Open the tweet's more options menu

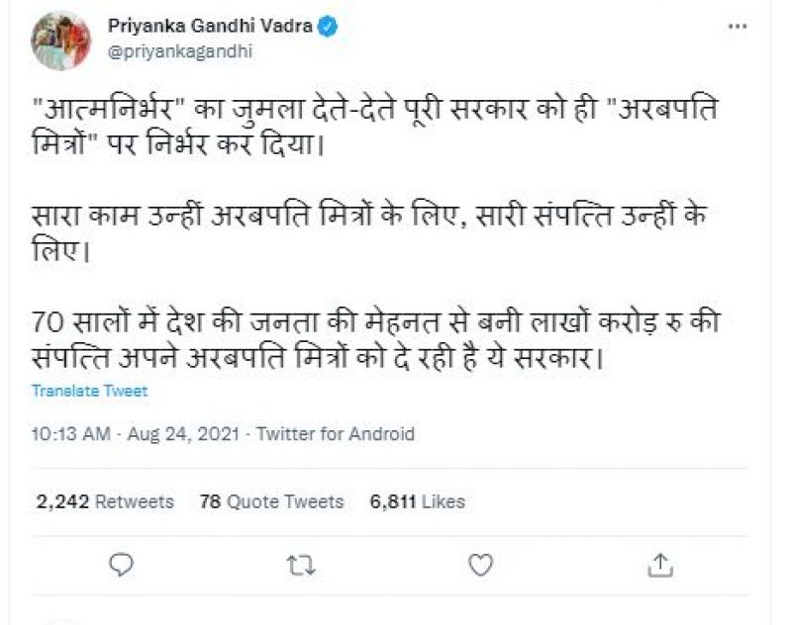(x=737, y=27)
